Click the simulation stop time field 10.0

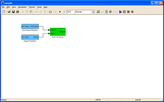[x=70, y=12]
